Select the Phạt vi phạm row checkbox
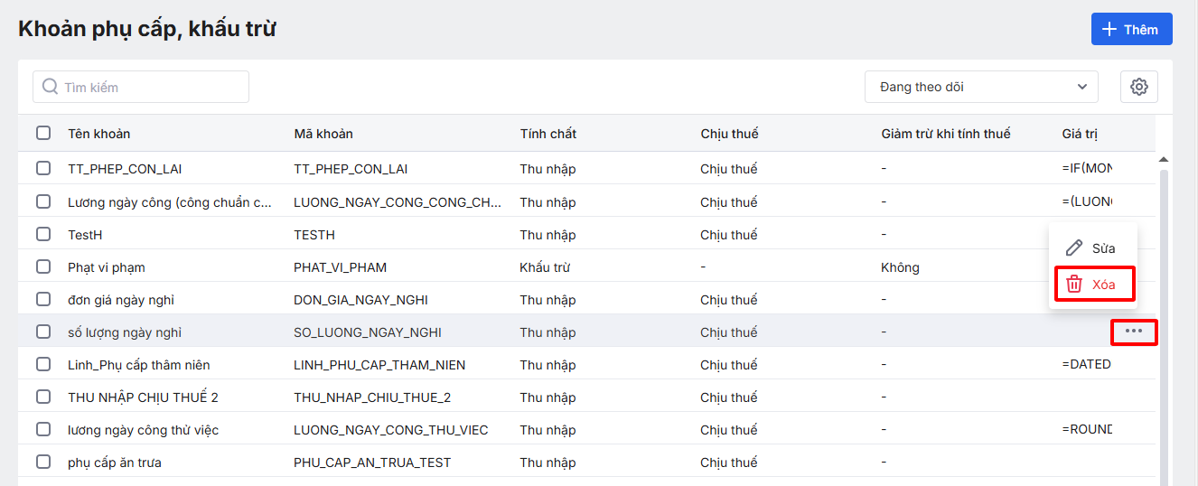The height and width of the screenshot is (486, 1198). pos(43,267)
